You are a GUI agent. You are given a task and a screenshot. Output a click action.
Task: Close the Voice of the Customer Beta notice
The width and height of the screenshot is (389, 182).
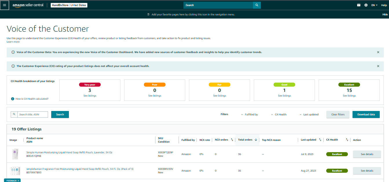378,52
